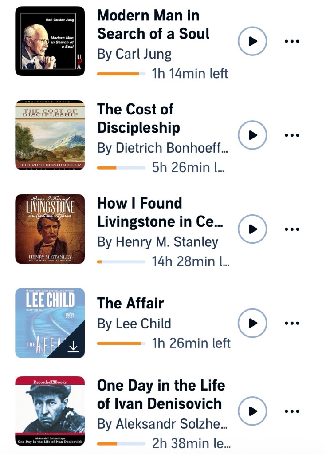Open The Cost of Discipleship cover art

click(50, 135)
